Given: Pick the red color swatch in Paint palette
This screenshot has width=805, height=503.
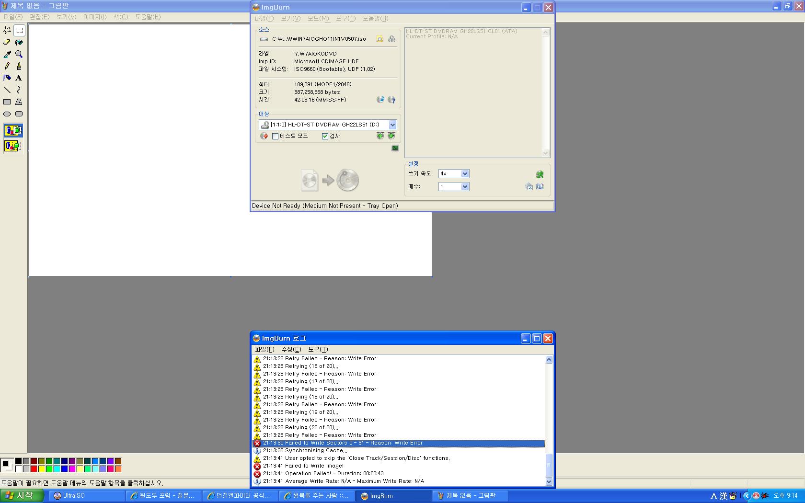Looking at the screenshot, I should (34, 469).
